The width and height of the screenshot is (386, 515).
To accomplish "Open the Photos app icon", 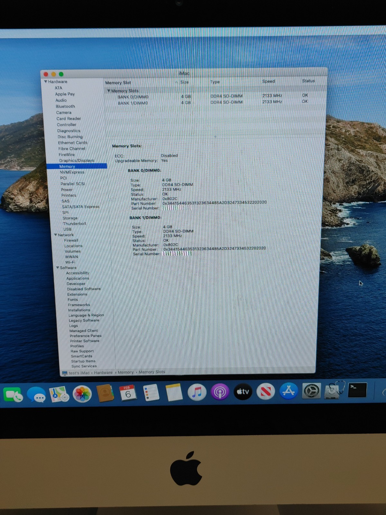I will click(82, 394).
